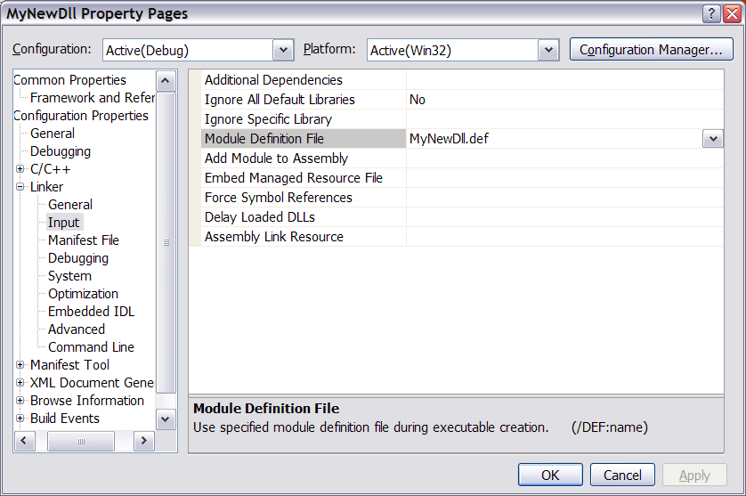Viewport: 746px width, 496px height.
Task: Select the Debugging configuration property
Action: [60, 151]
